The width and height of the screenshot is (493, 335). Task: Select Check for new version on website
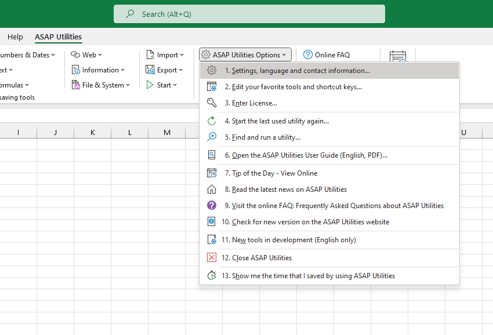click(329, 222)
